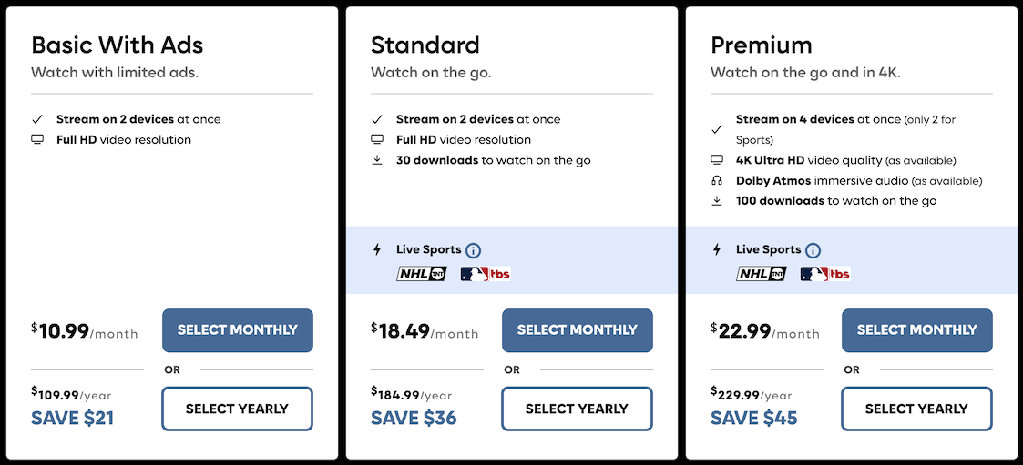The width and height of the screenshot is (1023, 465).
Task: Click the Premium plan heading
Action: (x=762, y=45)
